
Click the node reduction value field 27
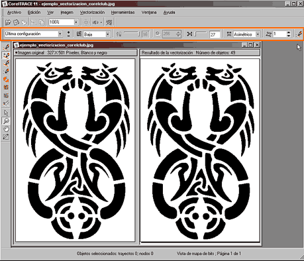[x=215, y=34]
